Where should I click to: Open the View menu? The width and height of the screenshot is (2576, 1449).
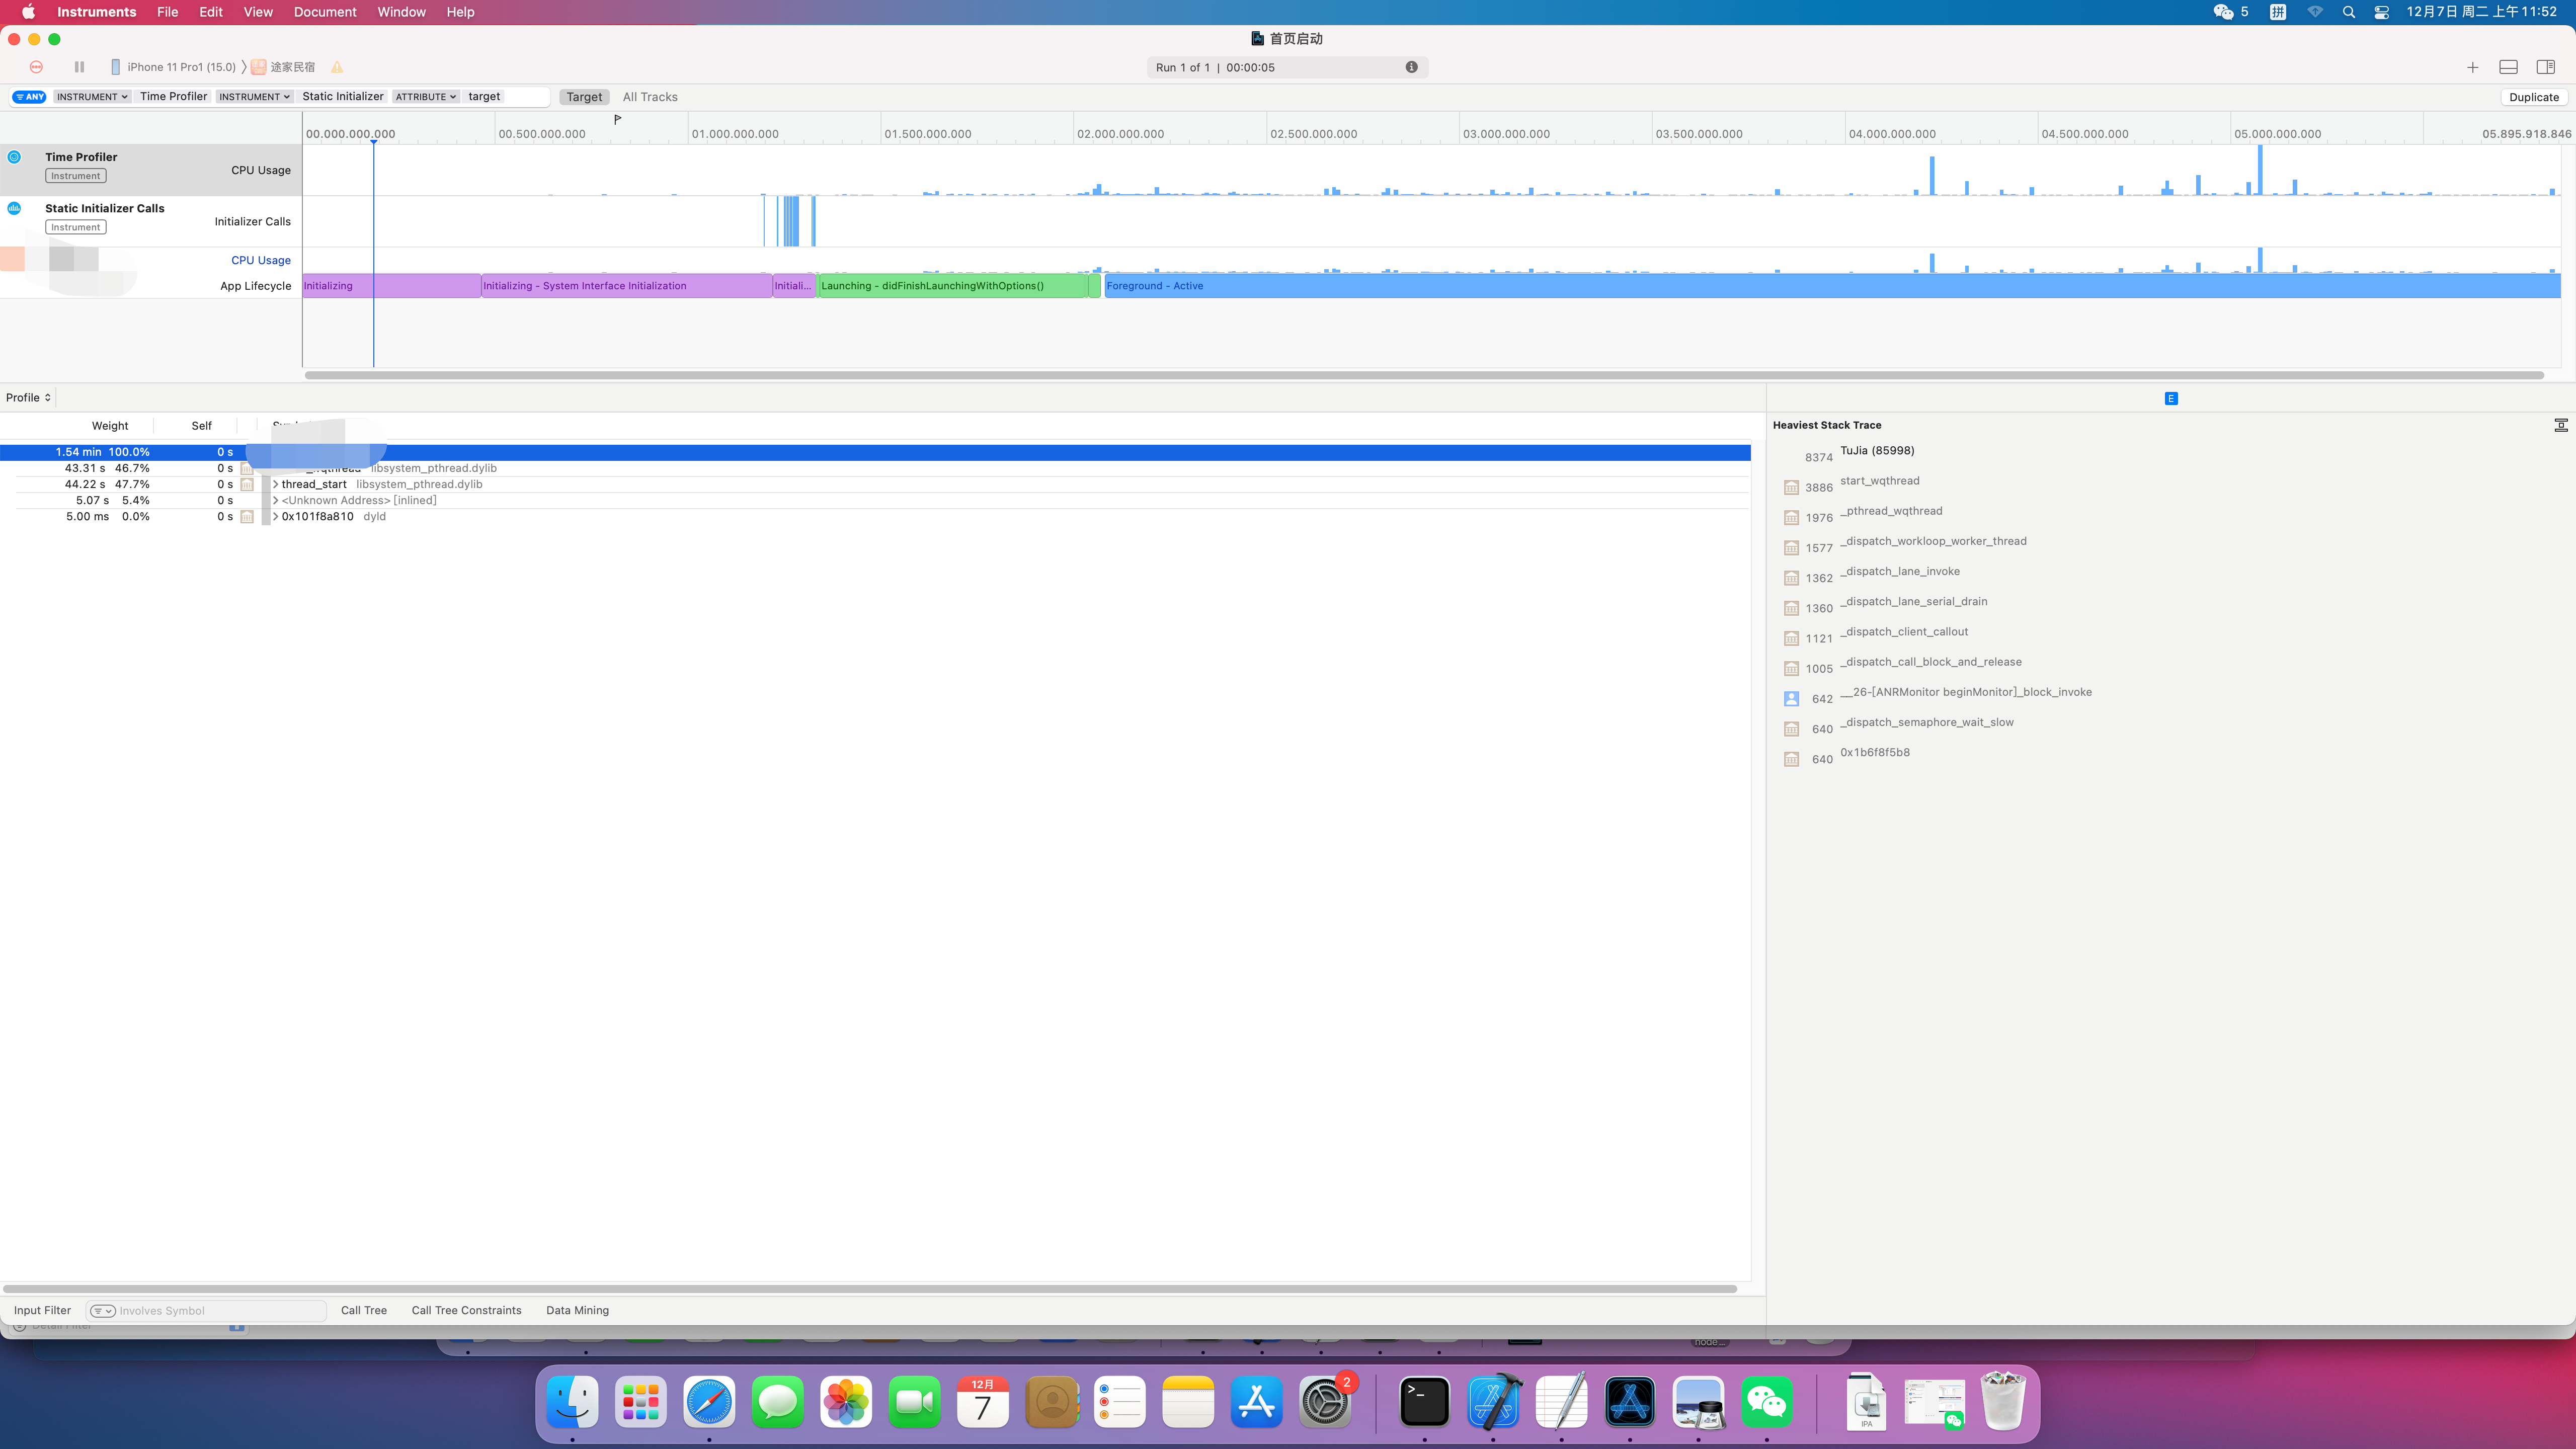point(258,12)
